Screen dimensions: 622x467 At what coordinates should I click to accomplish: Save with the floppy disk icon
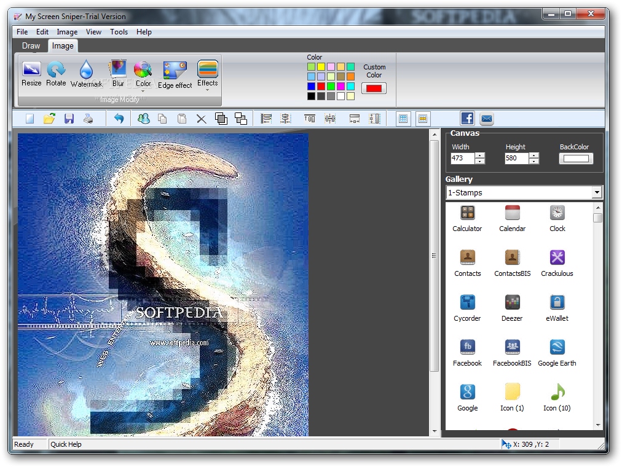coord(69,119)
